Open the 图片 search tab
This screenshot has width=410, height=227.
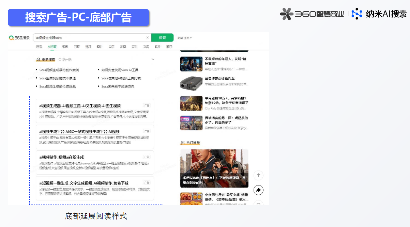(x=100, y=47)
